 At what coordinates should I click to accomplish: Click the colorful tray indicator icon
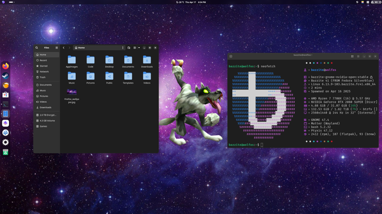pyautogui.click(x=362, y=2)
